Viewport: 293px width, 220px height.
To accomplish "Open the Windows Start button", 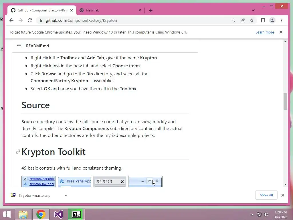I will [x=7, y=214].
